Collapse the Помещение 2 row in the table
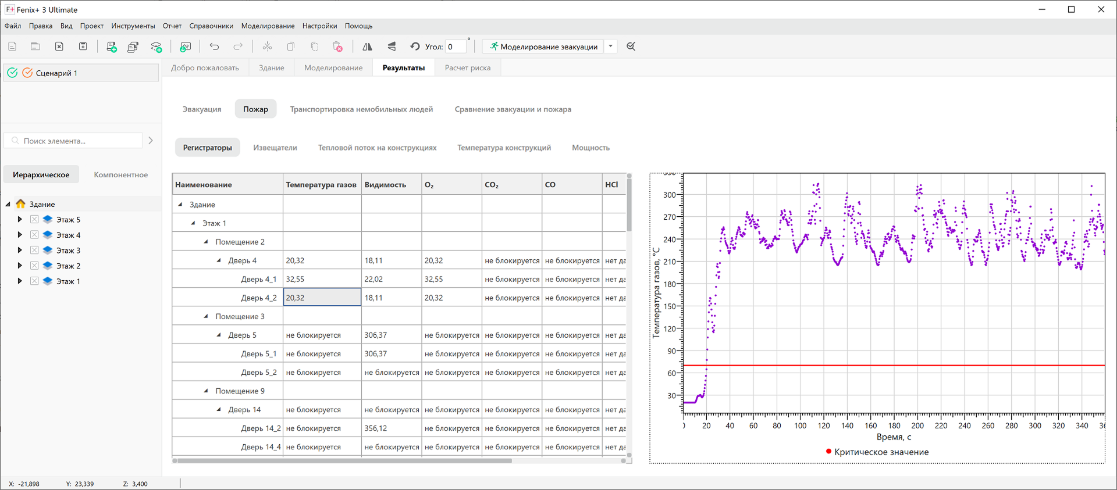This screenshot has width=1117, height=490. [206, 242]
